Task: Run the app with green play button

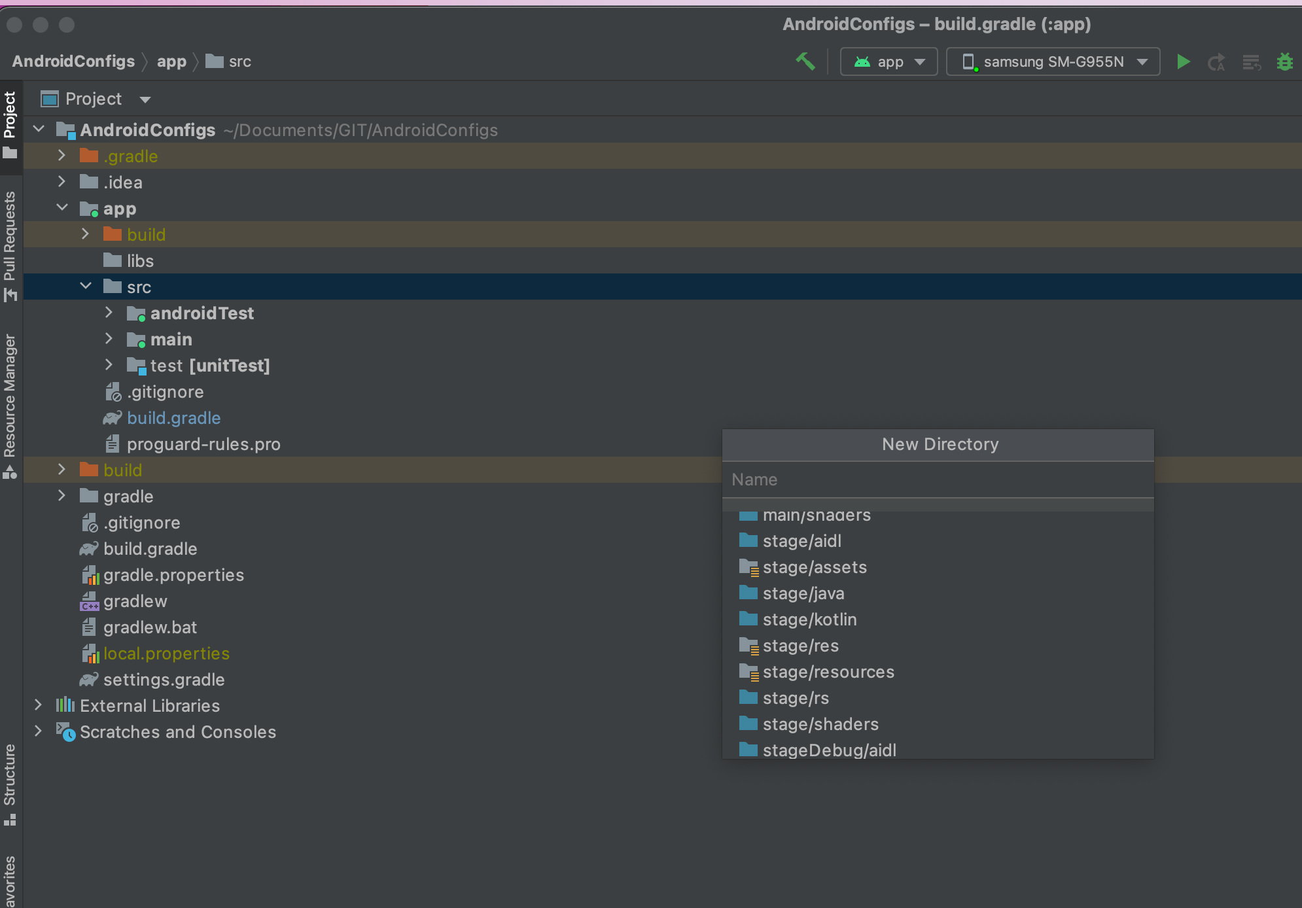Action: click(x=1183, y=61)
